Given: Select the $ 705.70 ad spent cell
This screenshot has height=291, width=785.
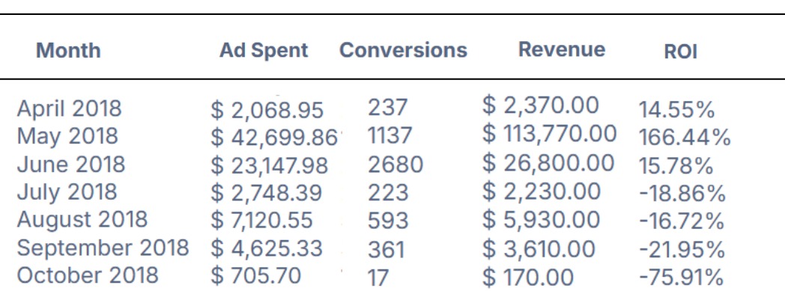Looking at the screenshot, I should click(256, 275).
